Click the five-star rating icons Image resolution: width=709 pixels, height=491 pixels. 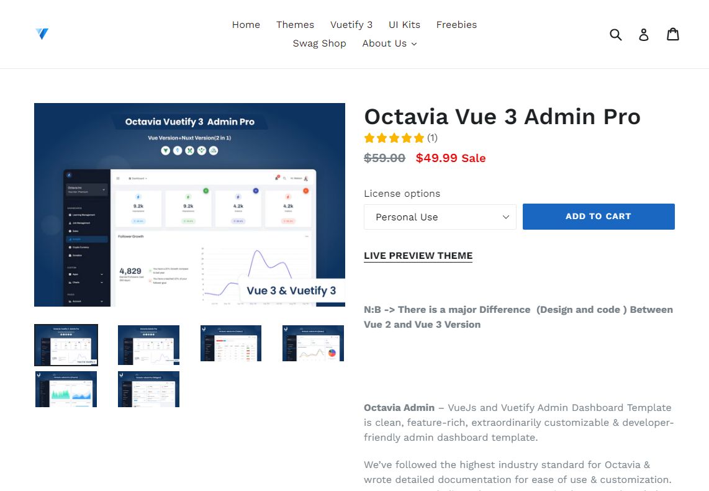pos(394,138)
